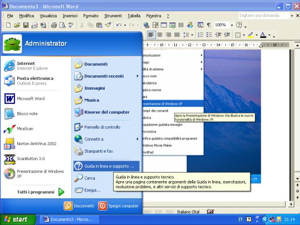Viewport: 300px width, 225px height.
Task: Click the Windows start button
Action: [x=18, y=219]
